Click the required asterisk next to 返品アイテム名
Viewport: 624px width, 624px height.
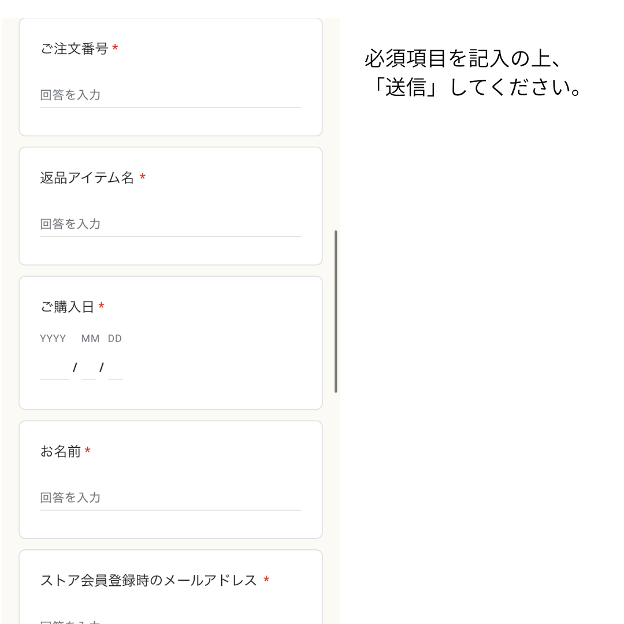tap(142, 179)
